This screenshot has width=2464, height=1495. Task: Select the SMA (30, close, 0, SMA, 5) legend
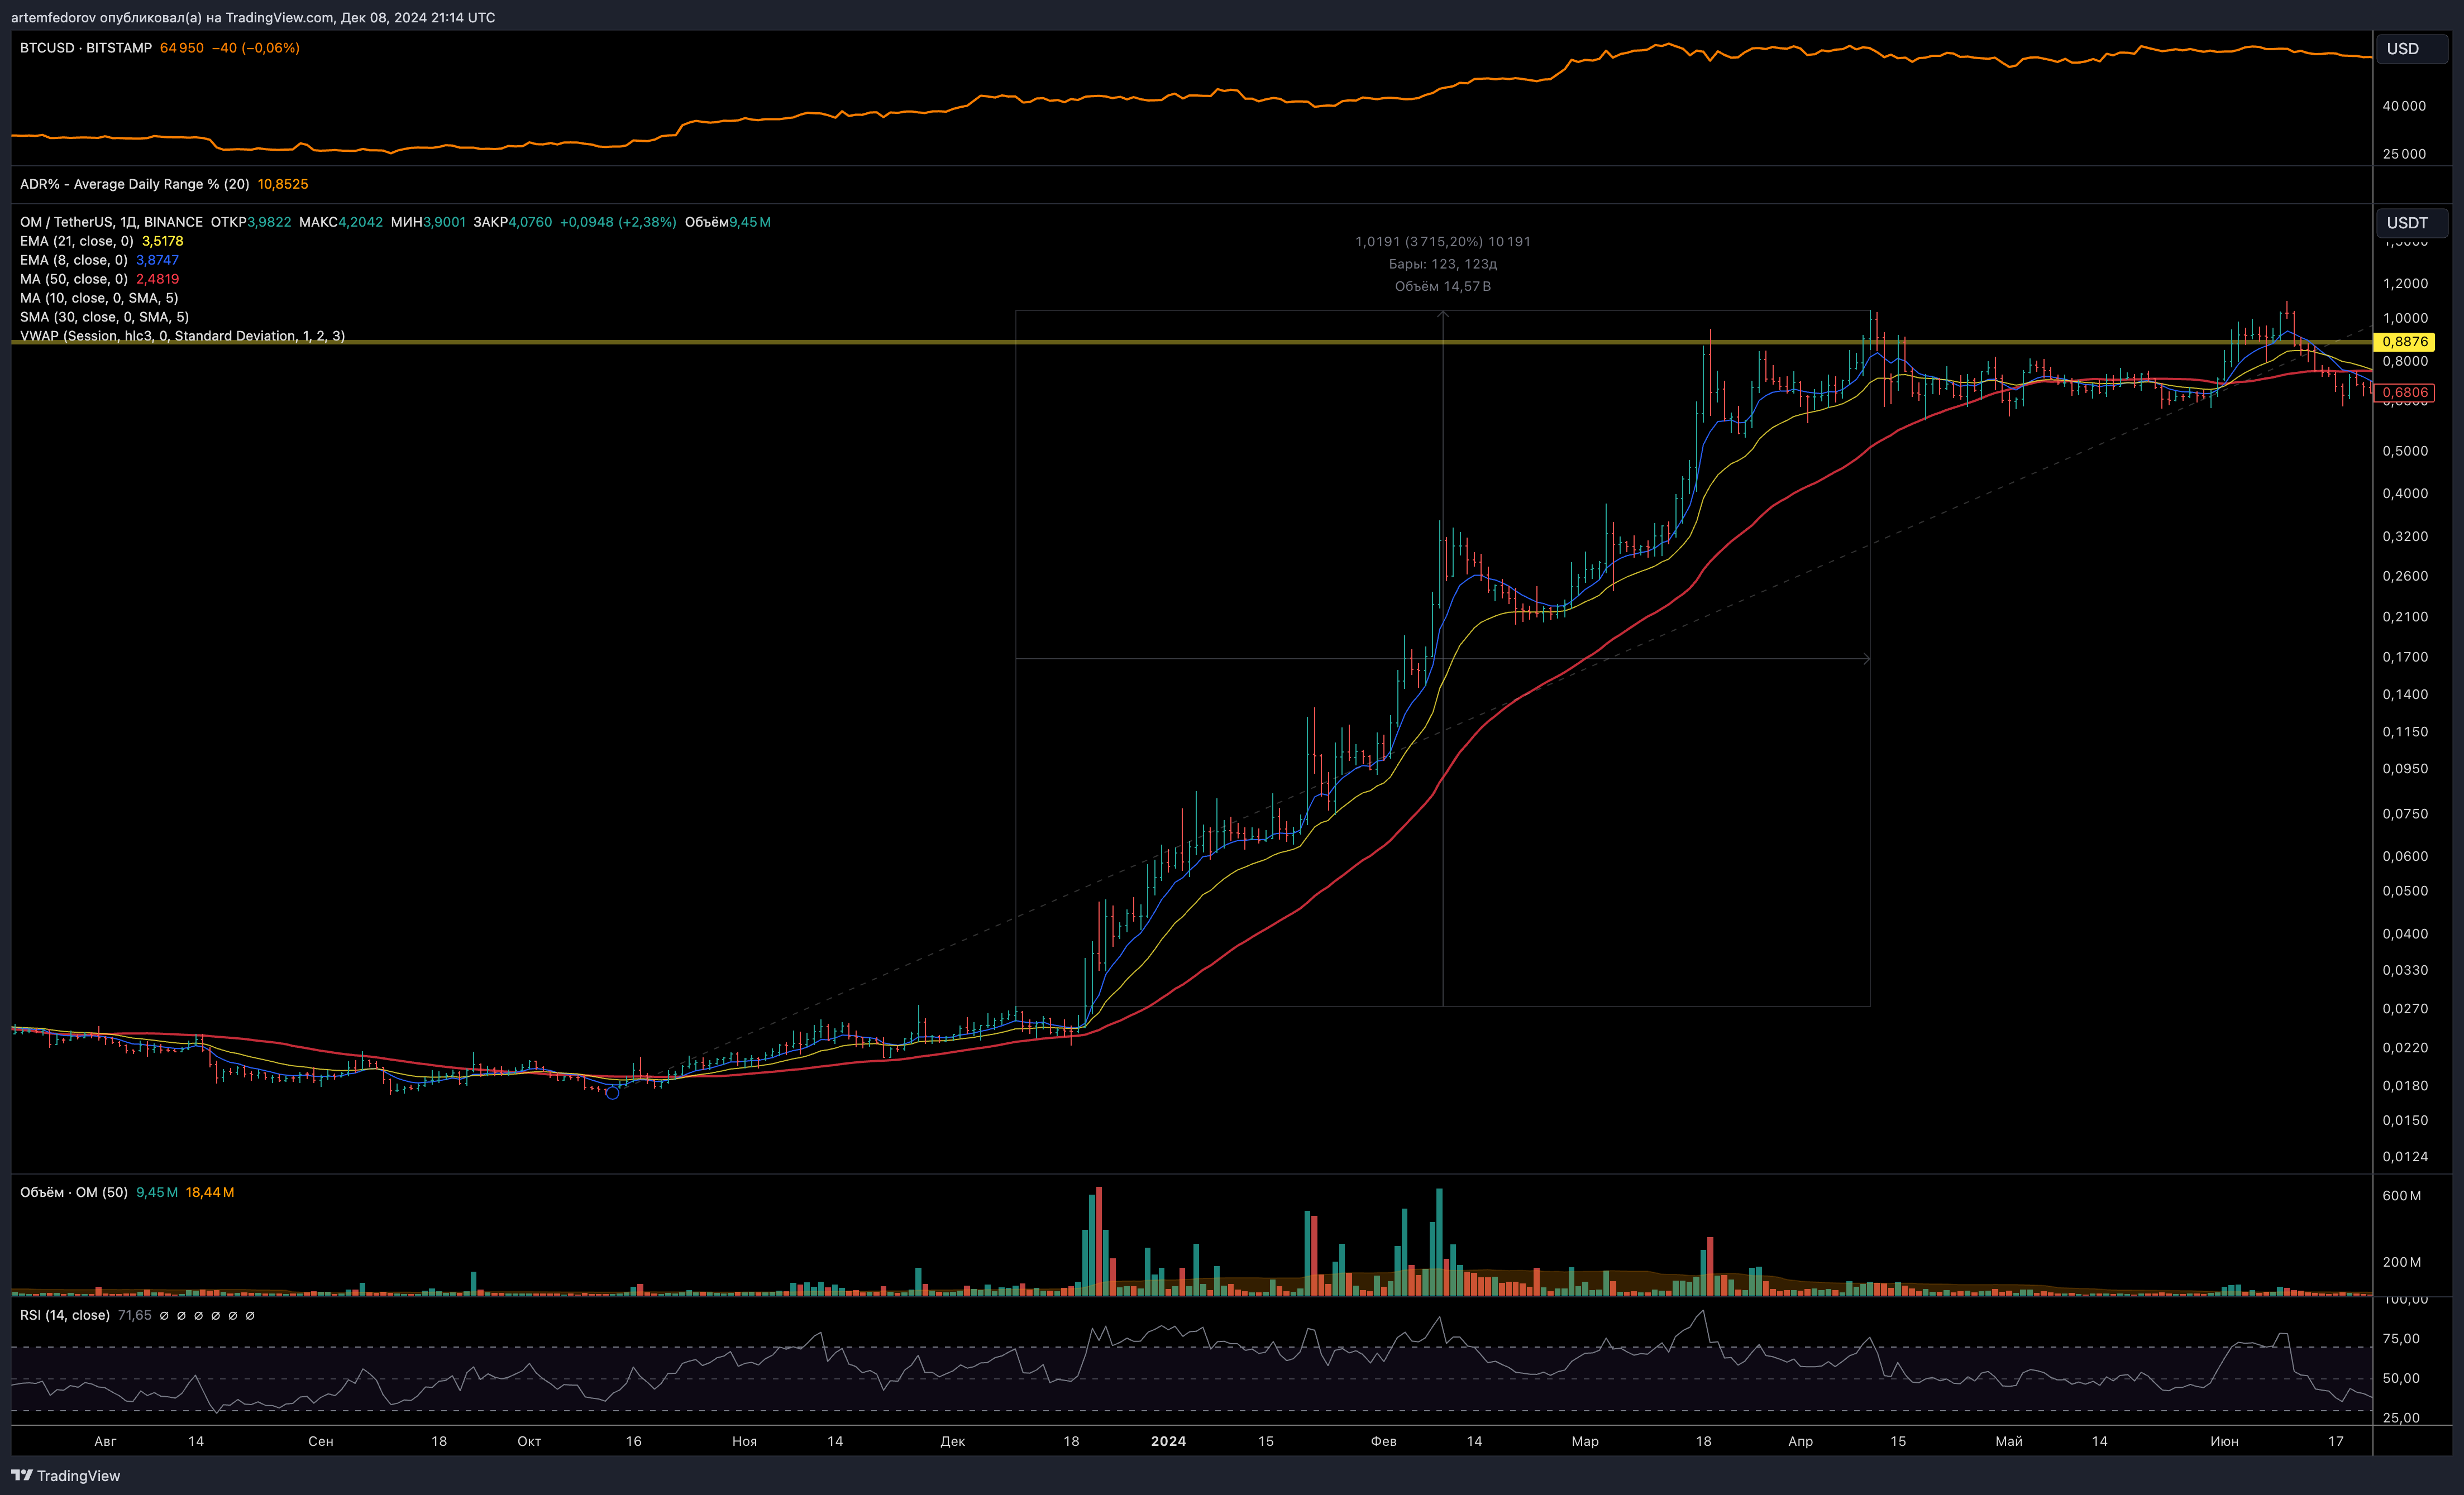click(104, 317)
